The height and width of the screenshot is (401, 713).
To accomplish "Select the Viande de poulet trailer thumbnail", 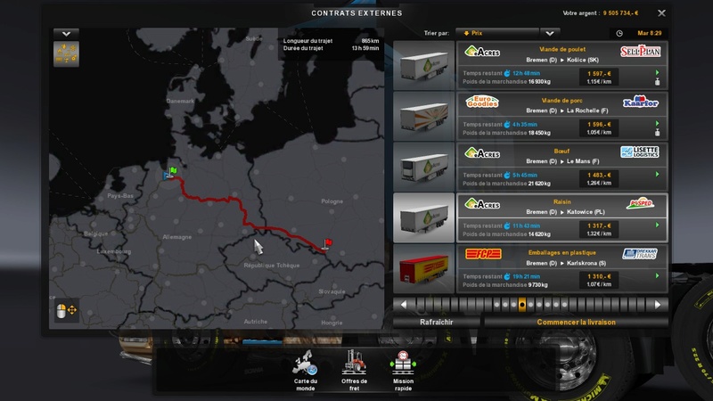I will point(424,65).
